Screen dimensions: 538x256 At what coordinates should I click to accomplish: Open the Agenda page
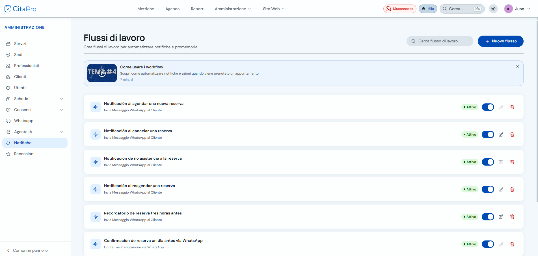(x=172, y=9)
